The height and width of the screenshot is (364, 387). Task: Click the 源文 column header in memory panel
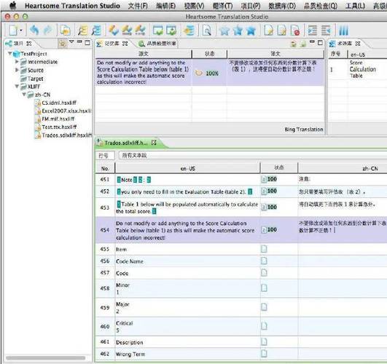[144, 54]
